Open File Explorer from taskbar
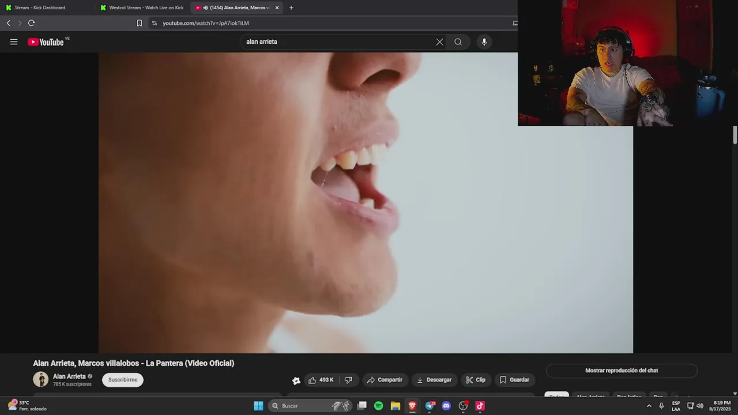The width and height of the screenshot is (738, 415). click(x=396, y=406)
